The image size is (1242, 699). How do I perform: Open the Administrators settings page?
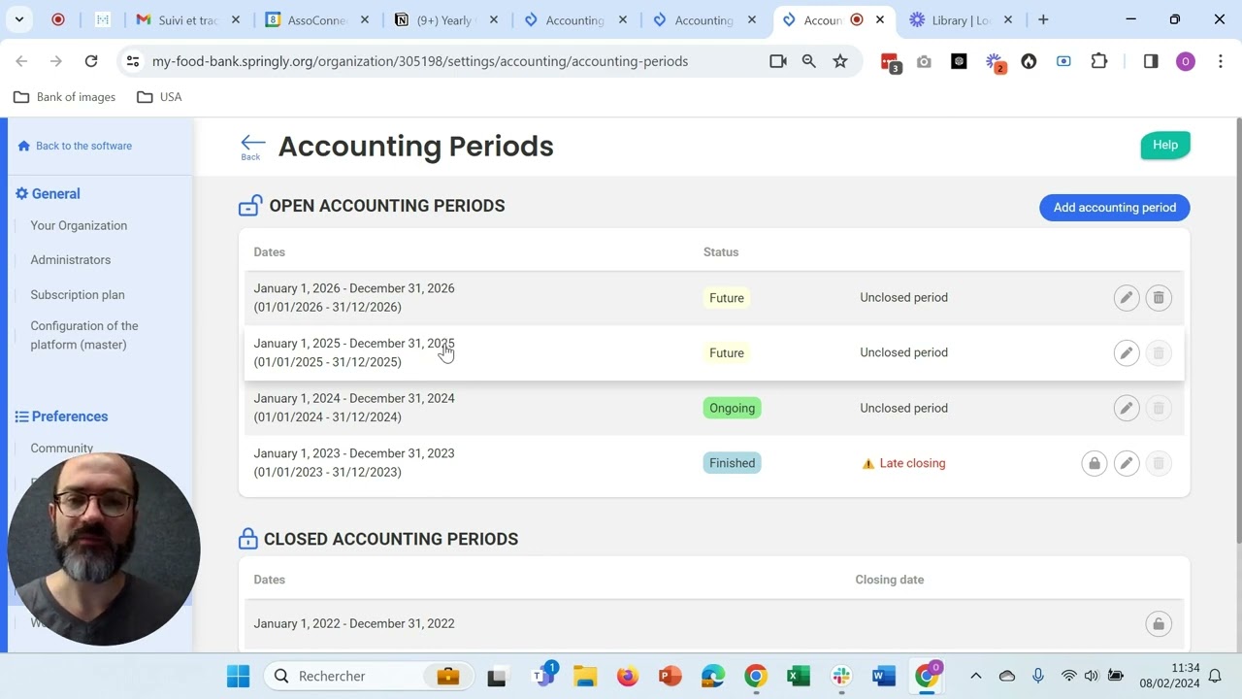(70, 260)
